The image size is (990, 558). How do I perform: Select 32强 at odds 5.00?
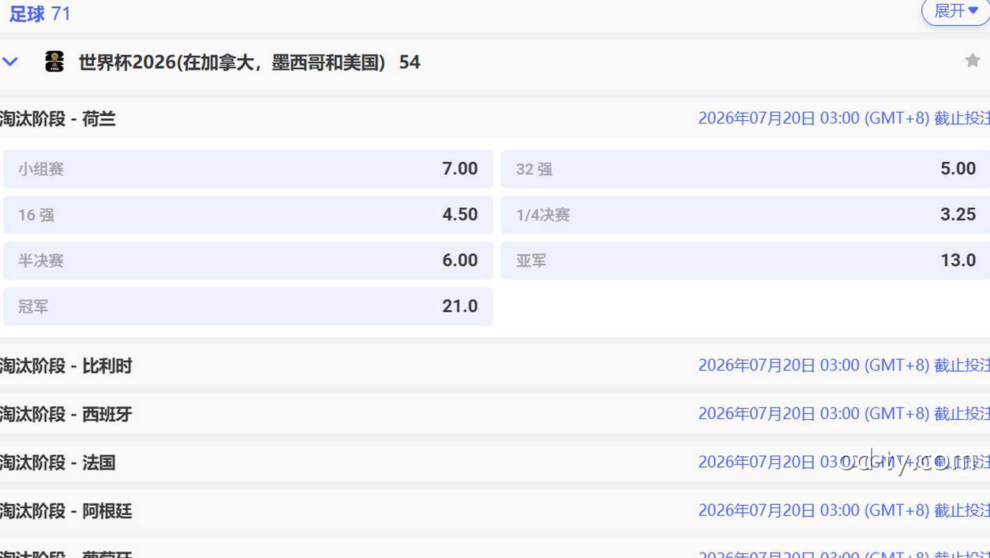742,168
